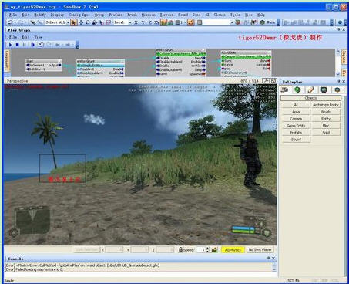Play the Flow Graph
Image resolution: width=349 pixels, height=284 pixels.
tap(11, 45)
